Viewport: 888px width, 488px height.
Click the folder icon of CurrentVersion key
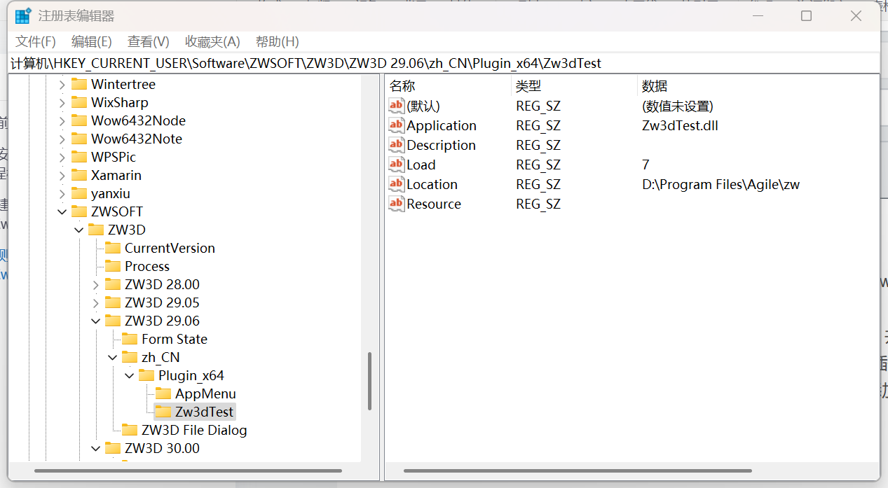click(x=113, y=248)
